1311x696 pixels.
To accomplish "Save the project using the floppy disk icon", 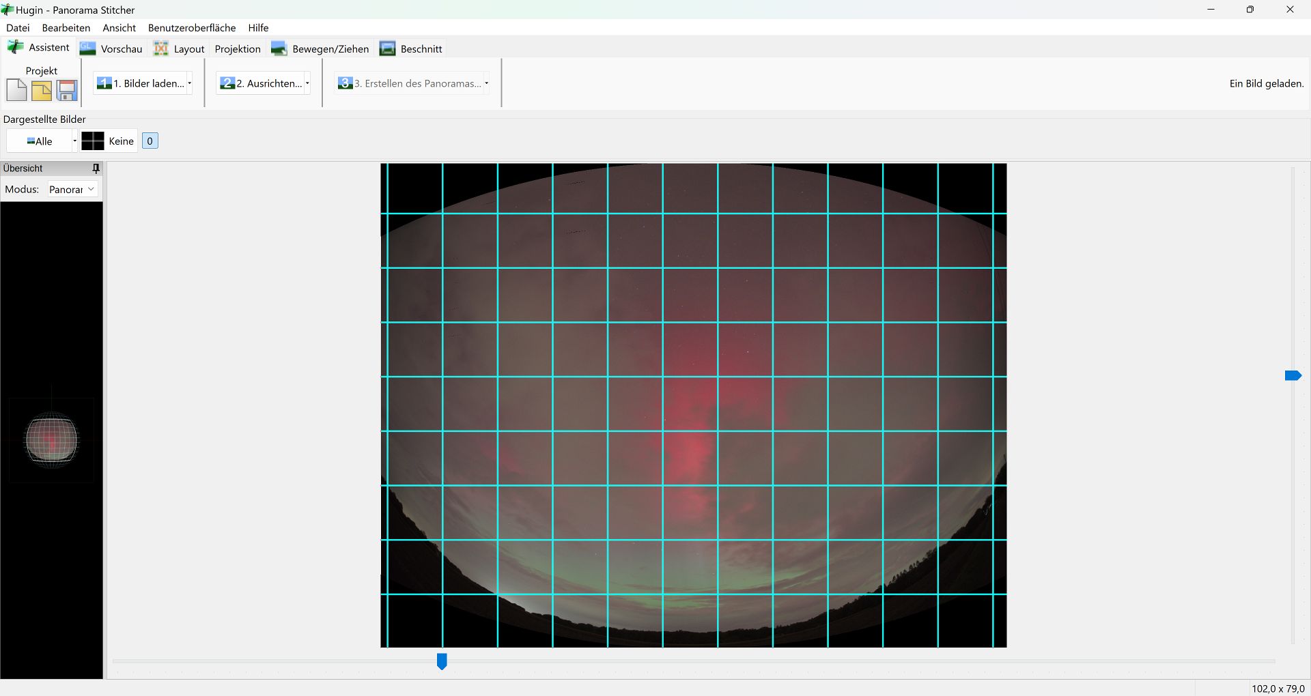I will click(x=67, y=90).
